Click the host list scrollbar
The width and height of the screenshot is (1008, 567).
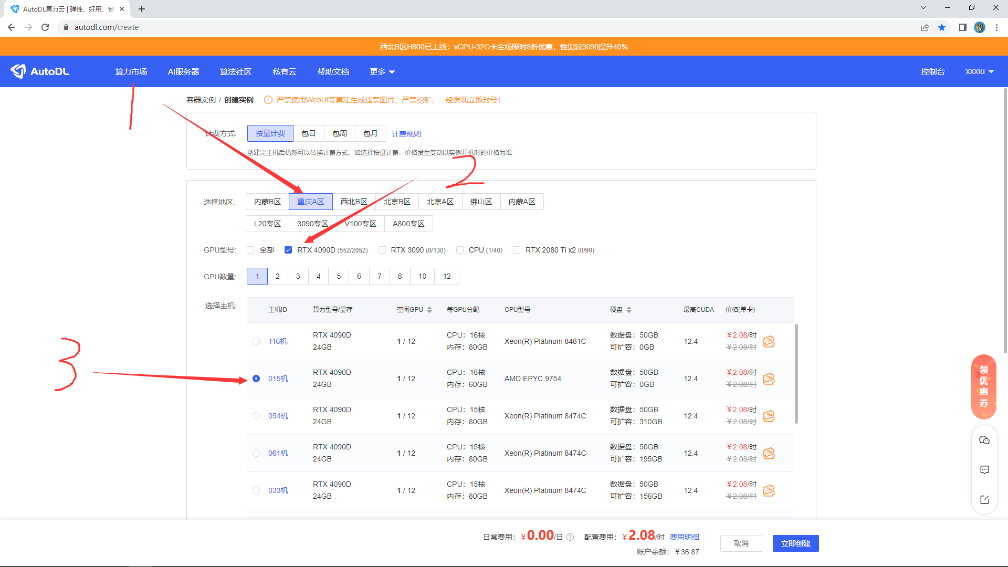796,373
